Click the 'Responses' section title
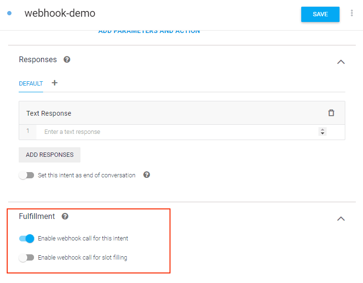Image resolution: width=363 pixels, height=283 pixels. coord(38,60)
